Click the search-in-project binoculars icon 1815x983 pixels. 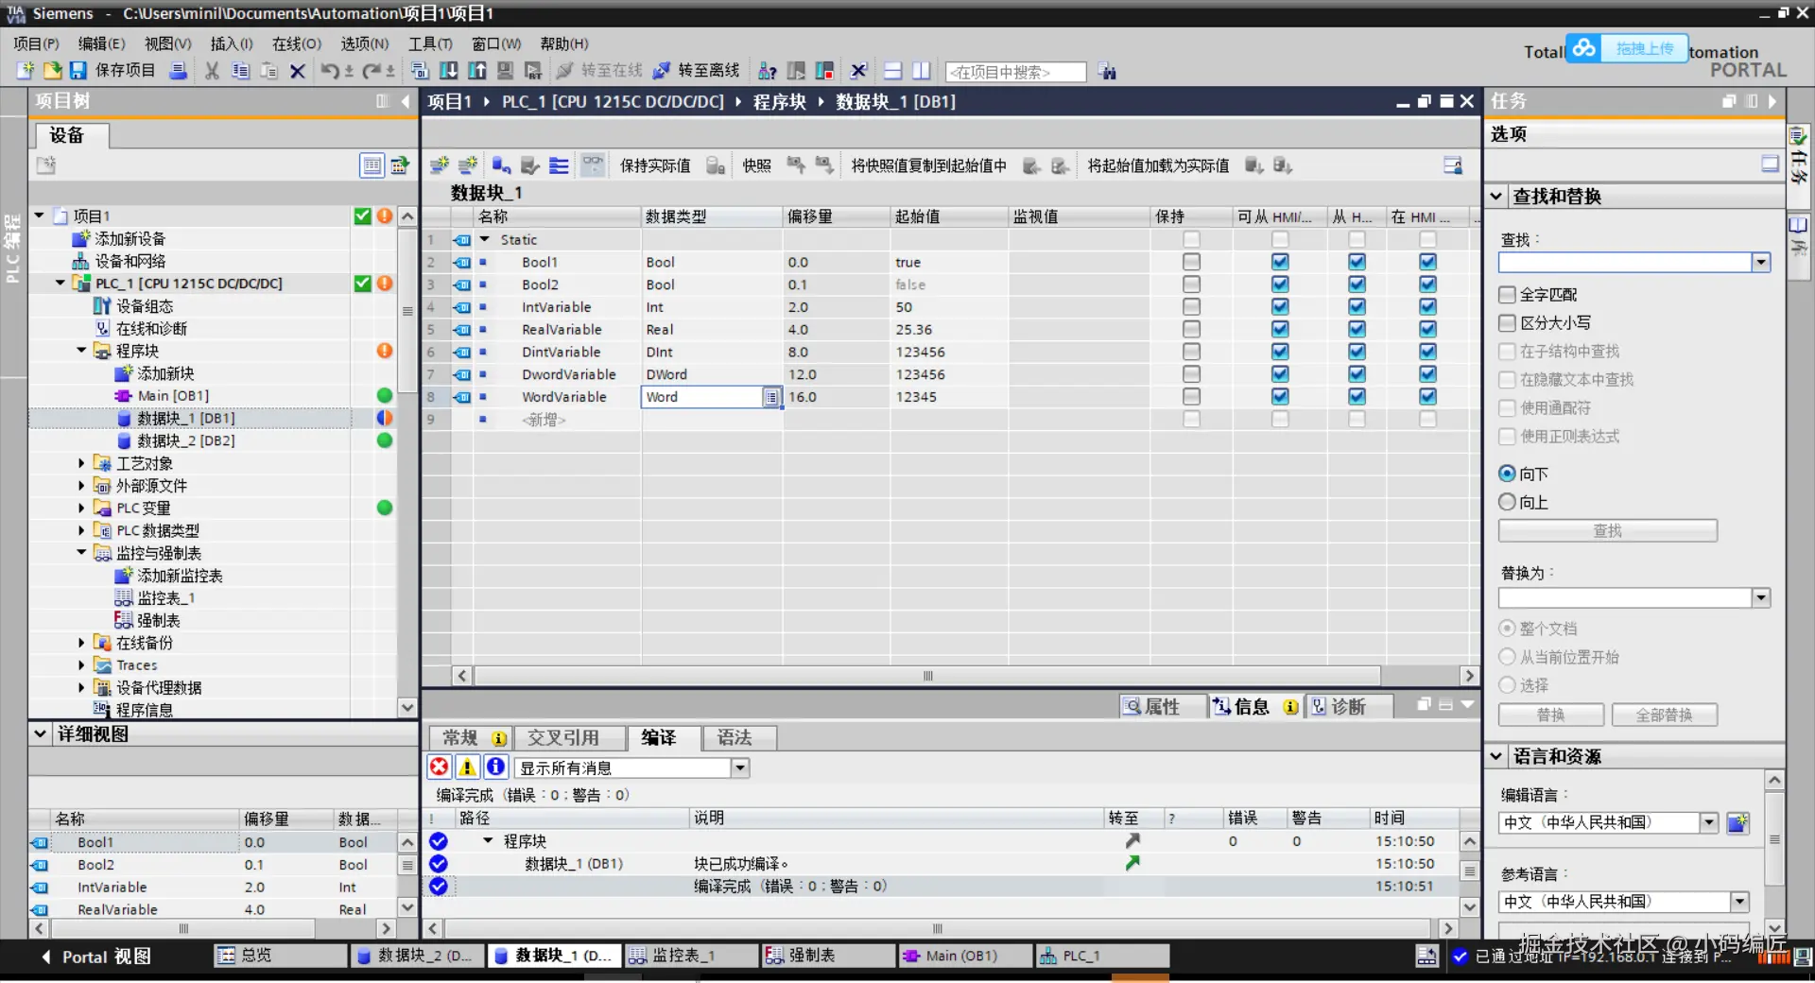point(1108,72)
